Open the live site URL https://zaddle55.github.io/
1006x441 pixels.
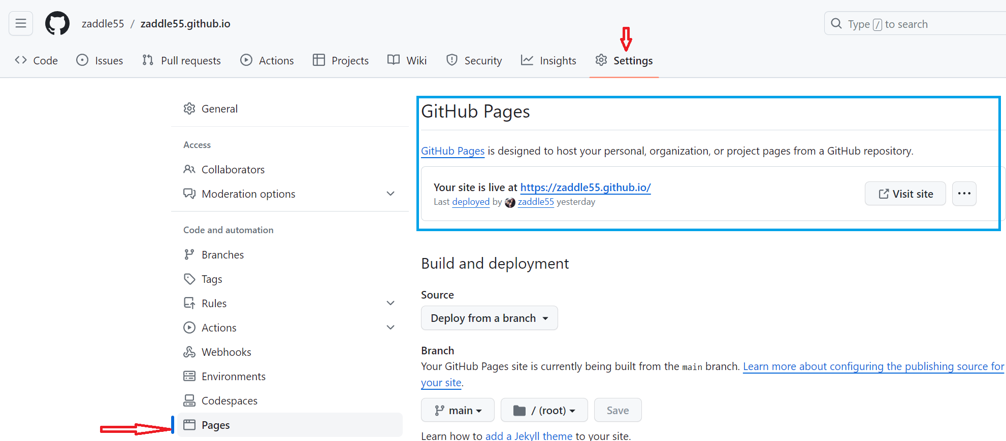(x=586, y=188)
